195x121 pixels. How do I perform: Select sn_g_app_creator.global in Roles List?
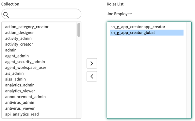(x=147, y=32)
